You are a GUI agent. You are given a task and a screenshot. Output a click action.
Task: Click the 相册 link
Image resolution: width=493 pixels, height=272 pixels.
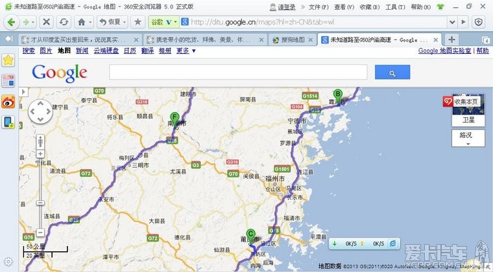pos(165,51)
